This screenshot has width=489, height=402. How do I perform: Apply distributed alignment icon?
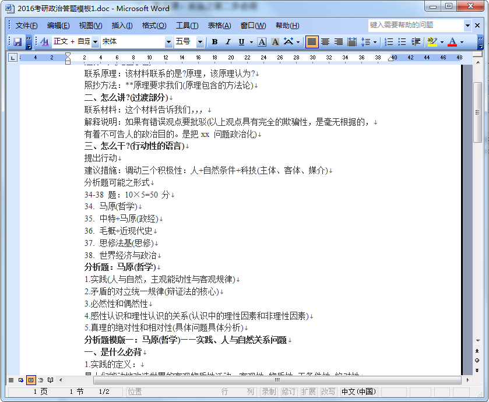(352, 42)
